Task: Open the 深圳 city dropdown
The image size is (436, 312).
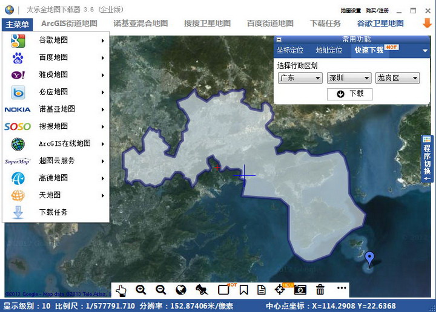Action: coord(349,78)
